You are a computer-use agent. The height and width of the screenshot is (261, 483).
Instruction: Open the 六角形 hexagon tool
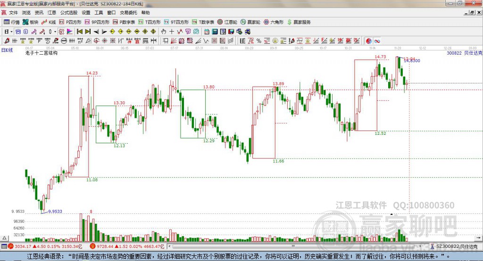point(274,22)
